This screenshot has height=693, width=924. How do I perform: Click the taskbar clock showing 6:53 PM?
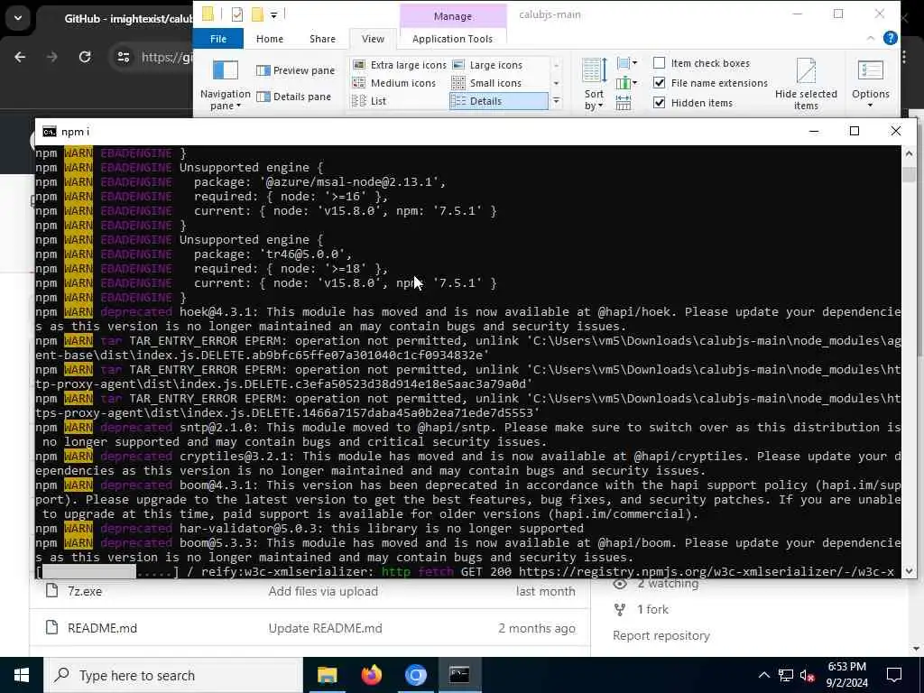tap(846, 675)
